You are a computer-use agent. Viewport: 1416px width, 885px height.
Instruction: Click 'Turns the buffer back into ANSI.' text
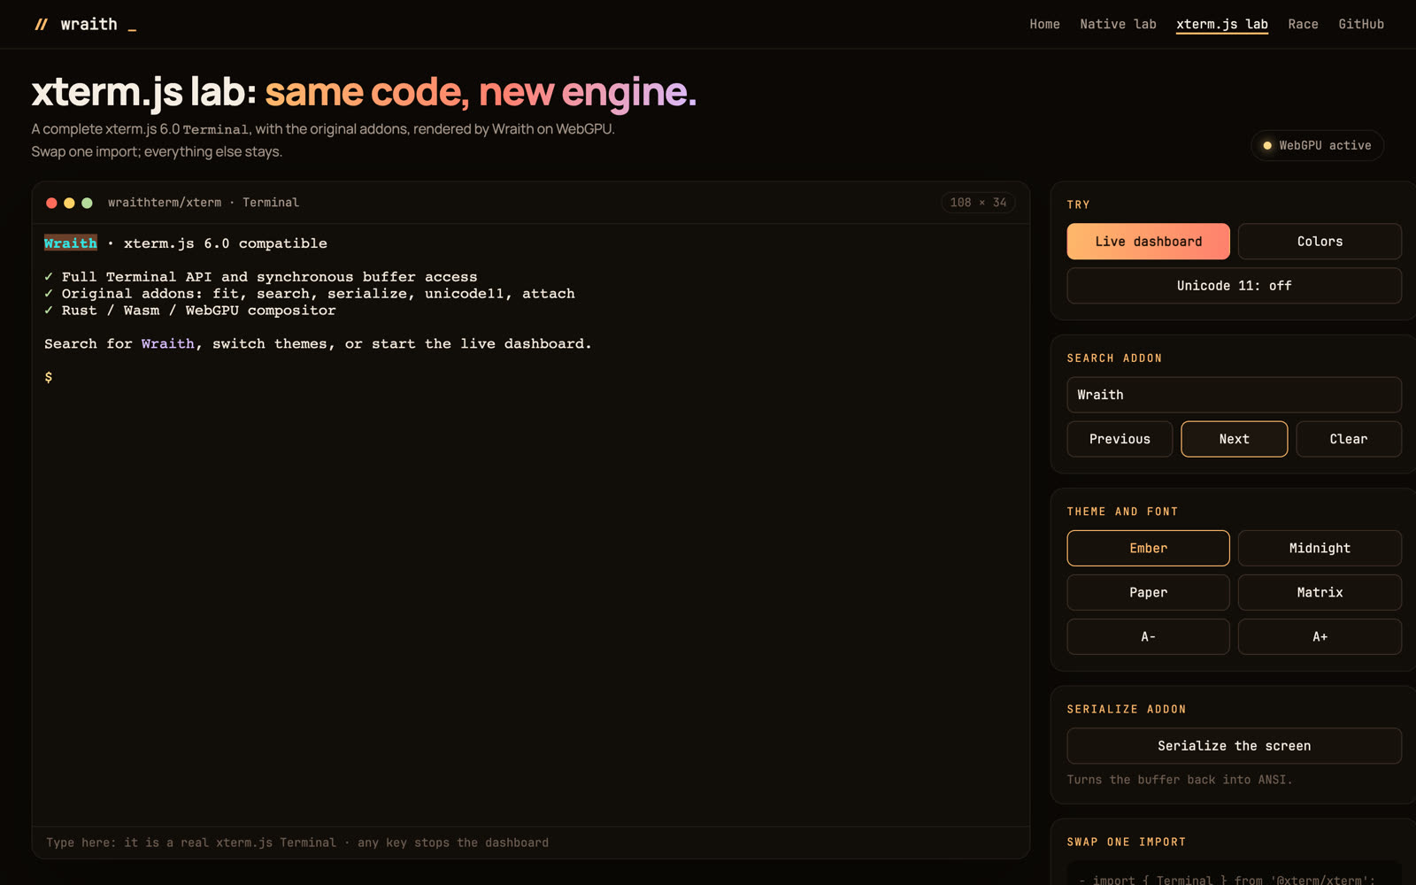1180,780
